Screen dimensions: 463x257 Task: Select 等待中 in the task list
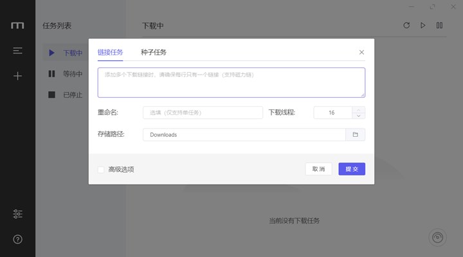point(66,74)
